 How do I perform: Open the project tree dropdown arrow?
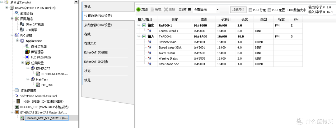click(76, 2)
